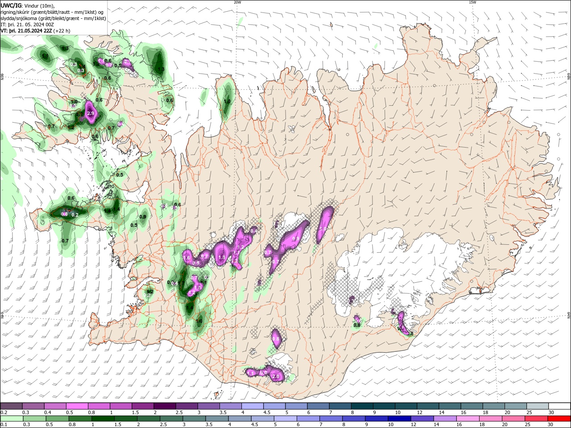The height and width of the screenshot is (428, 571).
Task: Pick the top-row swatch between 12 and 14
Action: (x=428, y=406)
